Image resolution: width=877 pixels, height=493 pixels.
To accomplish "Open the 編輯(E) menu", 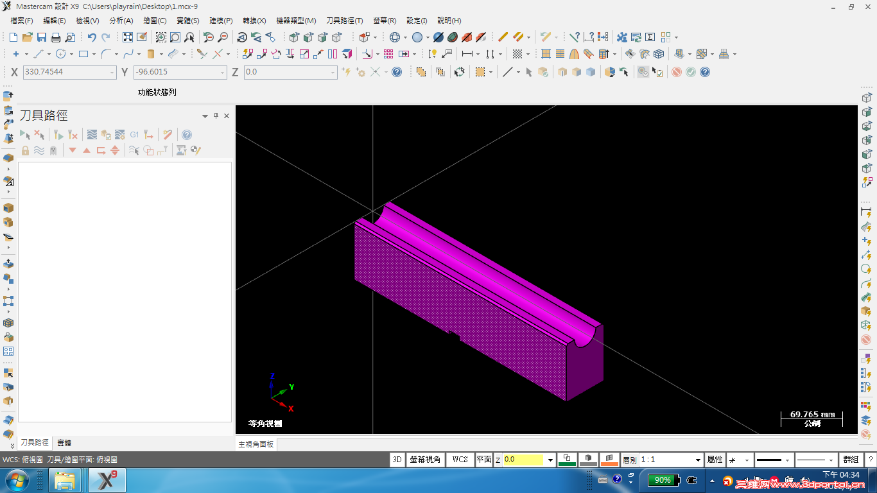I will pos(55,21).
